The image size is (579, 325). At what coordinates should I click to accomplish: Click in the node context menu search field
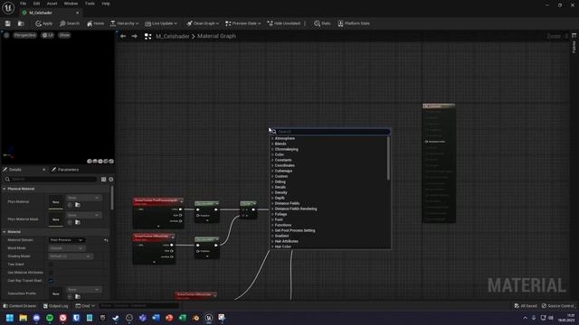[331, 132]
